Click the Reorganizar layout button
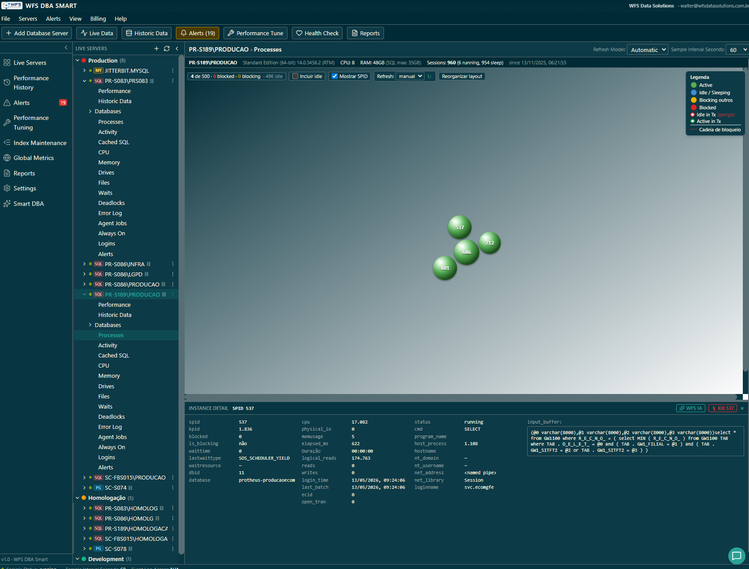This screenshot has height=569, width=749. coord(462,76)
